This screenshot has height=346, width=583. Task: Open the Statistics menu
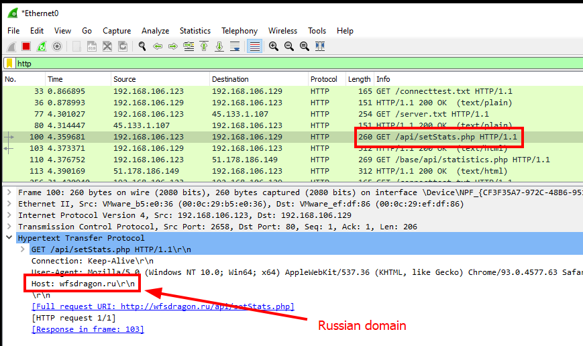[x=195, y=31]
